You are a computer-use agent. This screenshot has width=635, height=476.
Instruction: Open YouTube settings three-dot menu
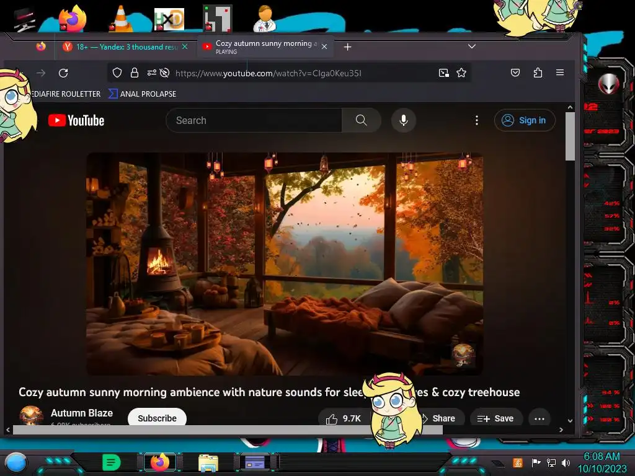coord(477,120)
